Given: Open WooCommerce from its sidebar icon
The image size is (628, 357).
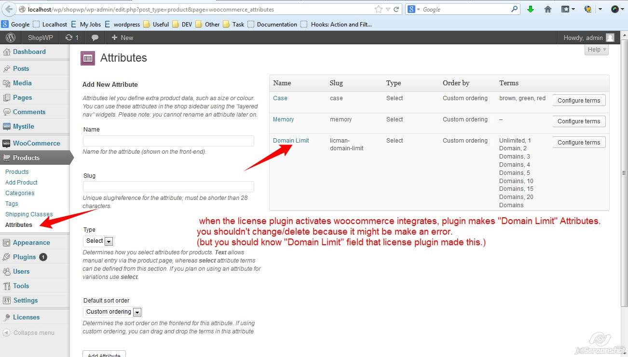Looking at the screenshot, I should 7,143.
